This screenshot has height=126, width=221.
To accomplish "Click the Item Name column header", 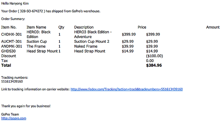I will coord(36,27).
